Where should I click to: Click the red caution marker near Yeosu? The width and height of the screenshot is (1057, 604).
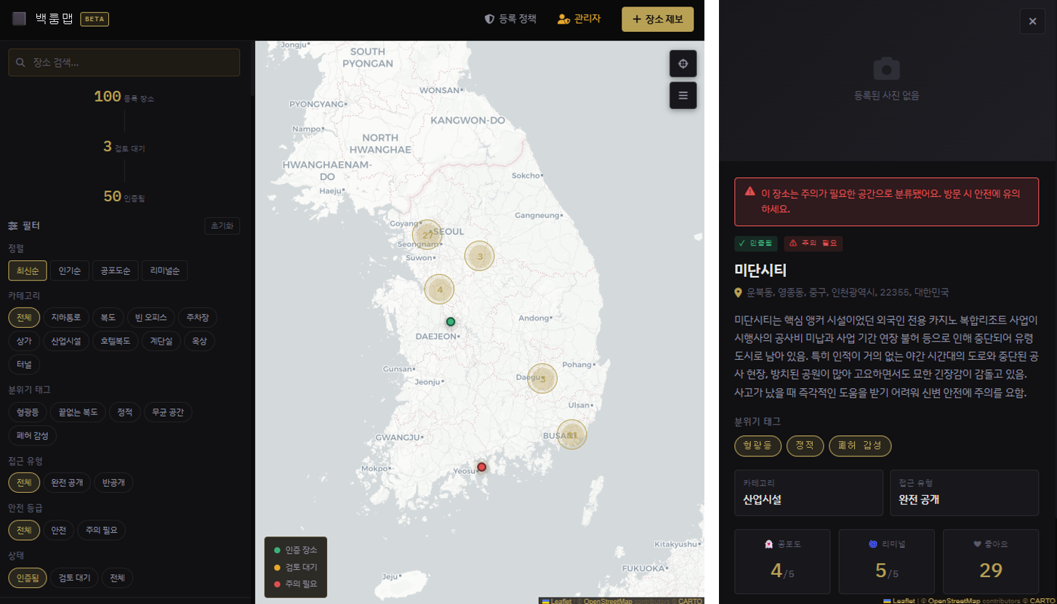coord(481,467)
